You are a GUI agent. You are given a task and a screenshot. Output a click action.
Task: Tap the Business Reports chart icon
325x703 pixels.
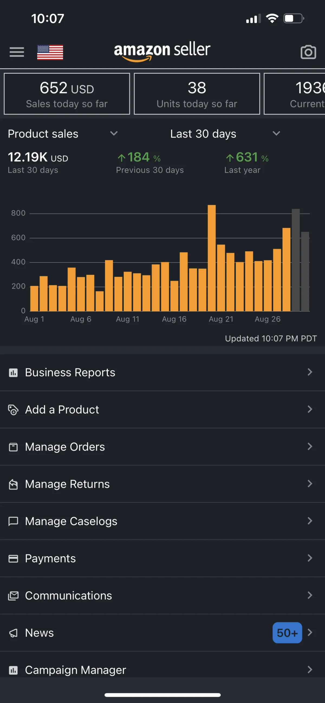point(13,373)
